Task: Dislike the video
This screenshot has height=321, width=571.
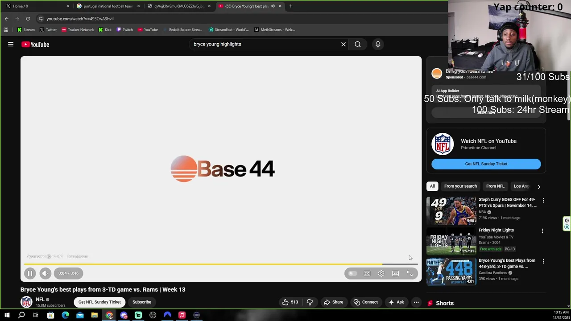Action: pyautogui.click(x=310, y=302)
